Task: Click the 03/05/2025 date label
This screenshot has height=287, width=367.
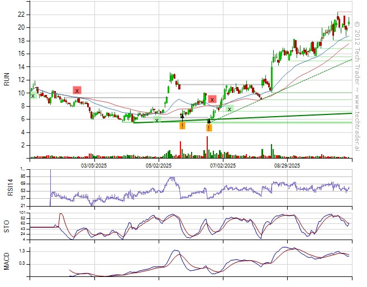Action: [94, 165]
